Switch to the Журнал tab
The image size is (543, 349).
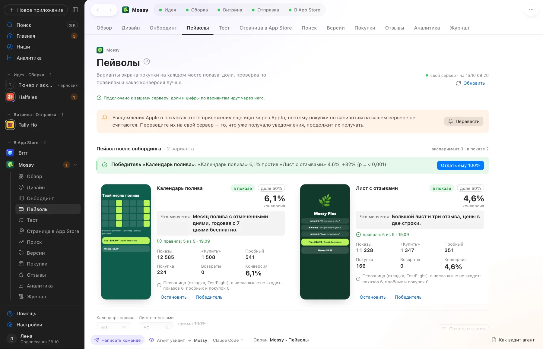pyautogui.click(x=459, y=28)
